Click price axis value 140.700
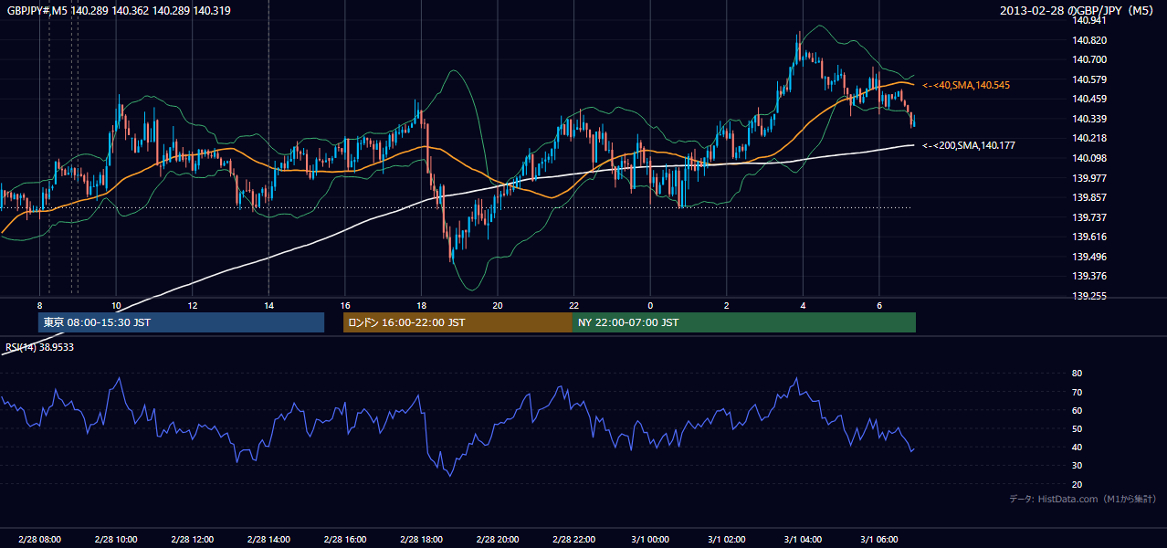Viewport: 1167px width, 548px height. (1089, 59)
